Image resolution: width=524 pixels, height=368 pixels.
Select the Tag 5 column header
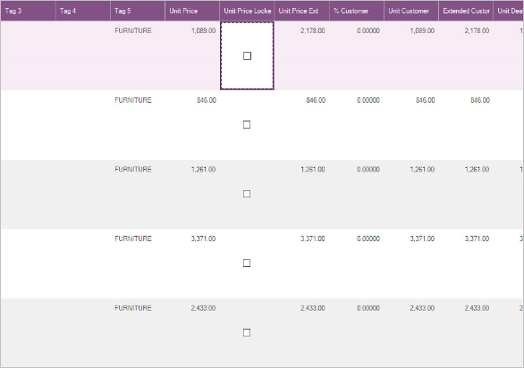click(x=138, y=11)
